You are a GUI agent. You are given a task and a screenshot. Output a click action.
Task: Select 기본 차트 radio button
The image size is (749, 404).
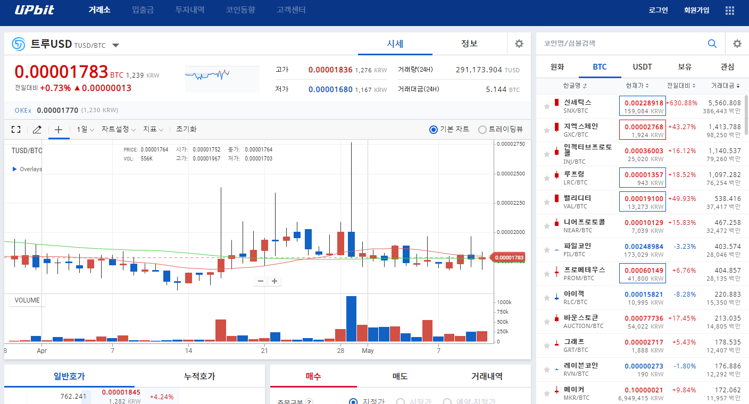click(434, 129)
